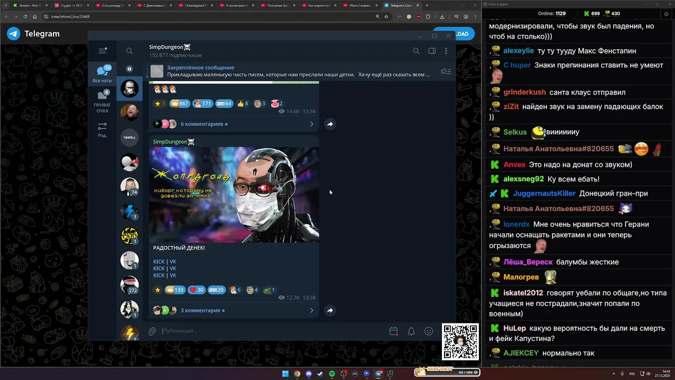This screenshot has height=380, width=675.
Task: Open a new browser tab
Action: pyautogui.click(x=427, y=5)
